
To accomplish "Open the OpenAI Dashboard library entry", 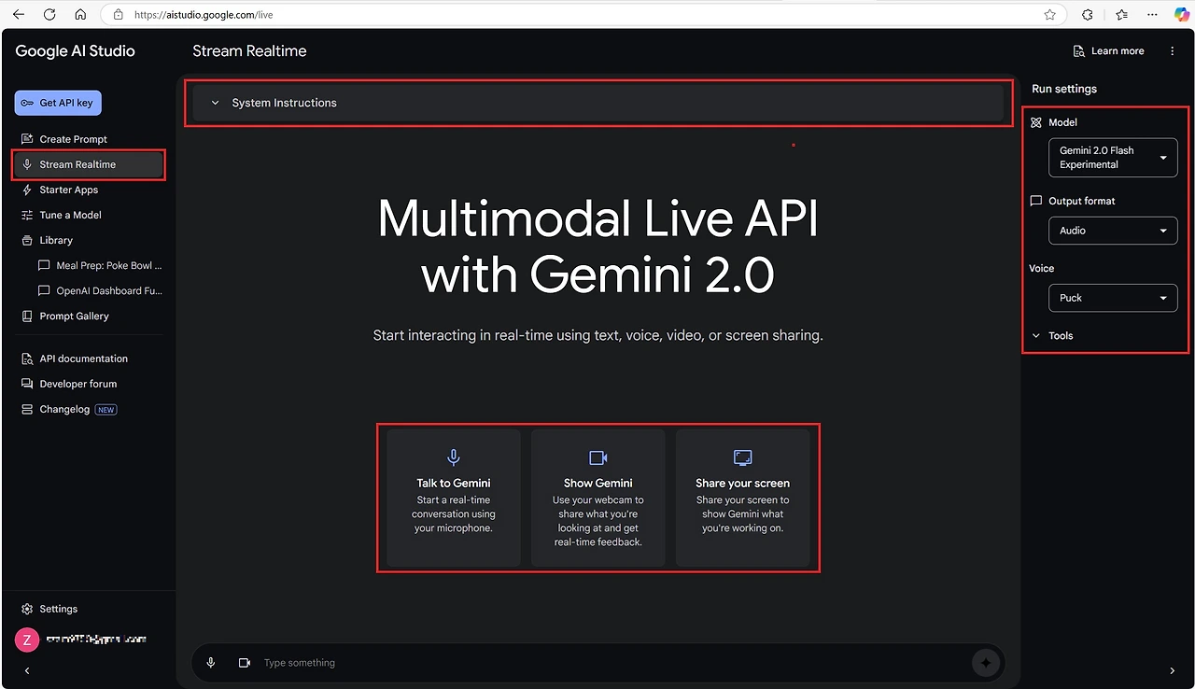I will click(100, 290).
